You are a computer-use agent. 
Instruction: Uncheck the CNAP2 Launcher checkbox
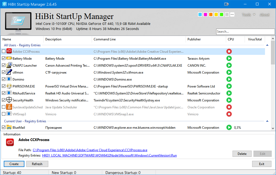[3, 65]
